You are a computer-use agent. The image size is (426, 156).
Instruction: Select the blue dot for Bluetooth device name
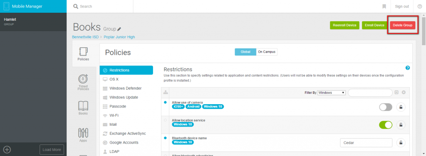(x=165, y=138)
